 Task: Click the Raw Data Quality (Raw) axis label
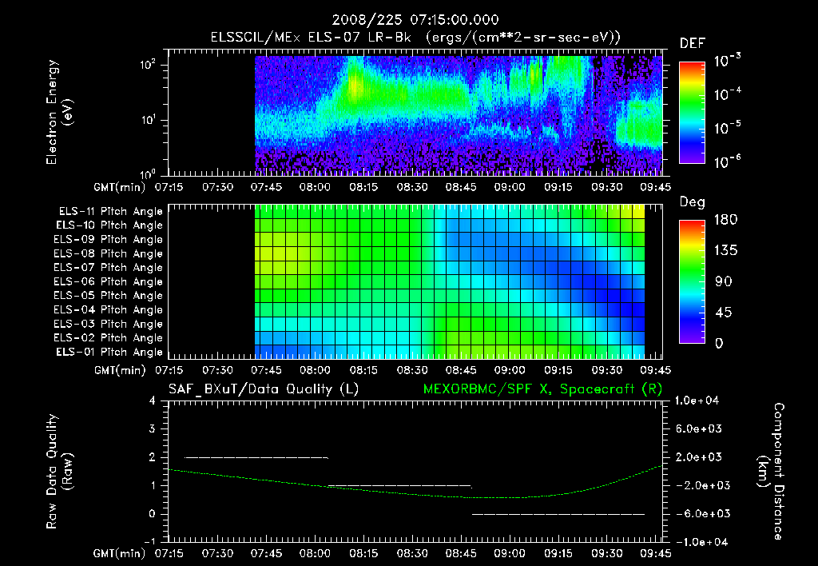[x=59, y=472]
